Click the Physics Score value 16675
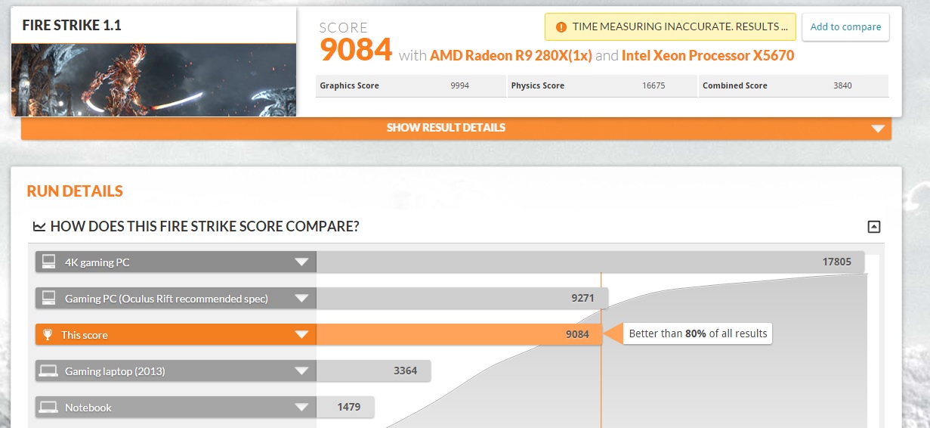This screenshot has width=930, height=428. click(x=653, y=85)
